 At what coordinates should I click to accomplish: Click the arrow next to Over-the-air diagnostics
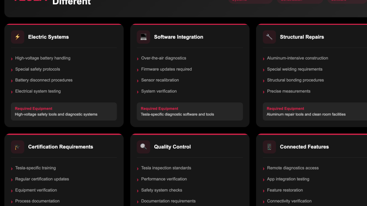[x=138, y=58]
